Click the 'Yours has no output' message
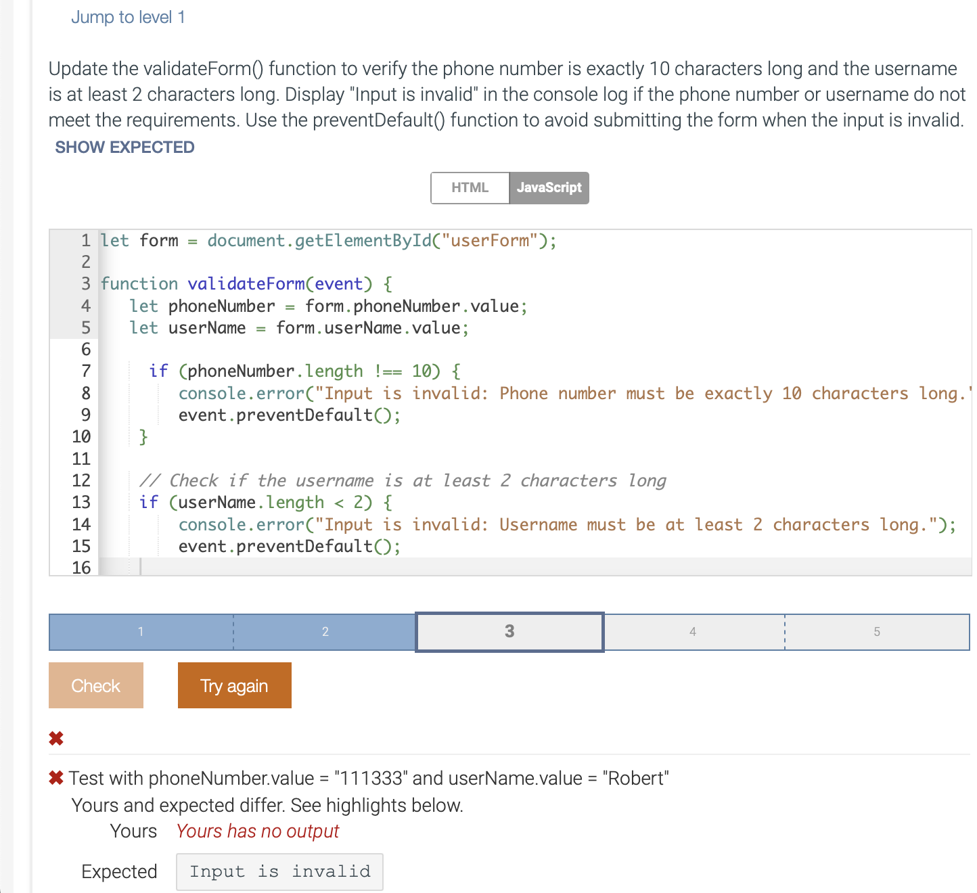This screenshot has width=977, height=893. click(257, 831)
